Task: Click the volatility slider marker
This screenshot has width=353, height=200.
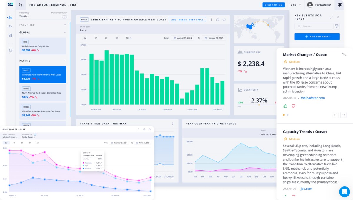Action: tap(259, 105)
